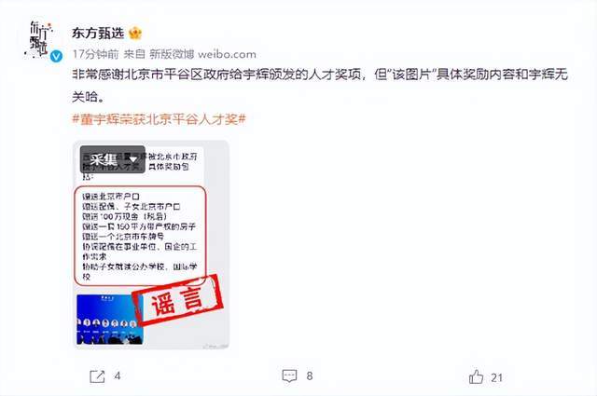This screenshot has width=597, height=396.
Task: Expand the 采集 dropdown arrow
Action: pyautogui.click(x=132, y=159)
